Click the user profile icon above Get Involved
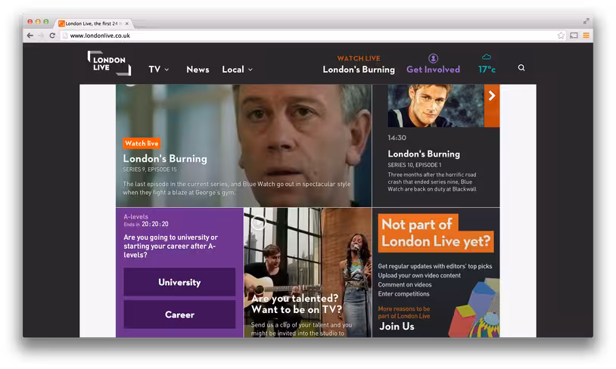 pos(433,58)
